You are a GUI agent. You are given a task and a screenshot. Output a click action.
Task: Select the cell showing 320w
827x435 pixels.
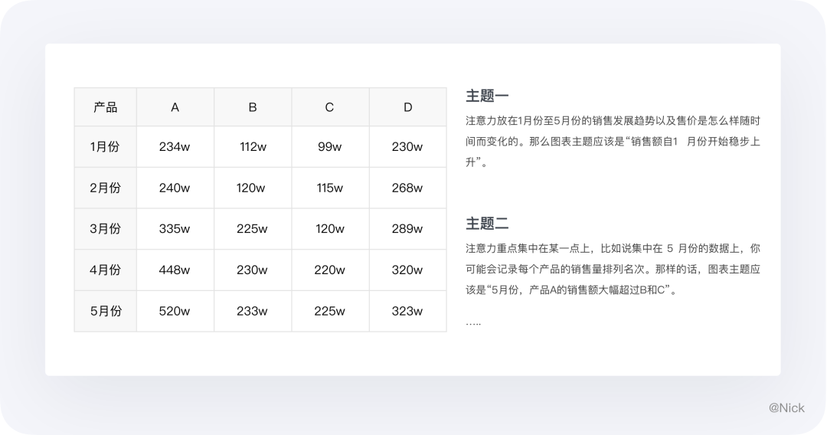click(407, 270)
